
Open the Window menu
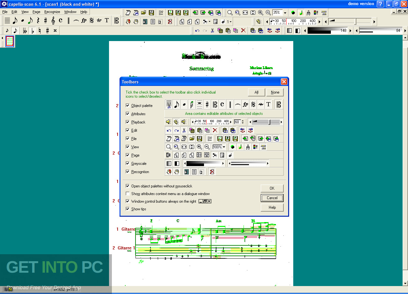pos(70,12)
